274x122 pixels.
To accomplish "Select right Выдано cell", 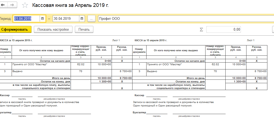I will (176, 73).
